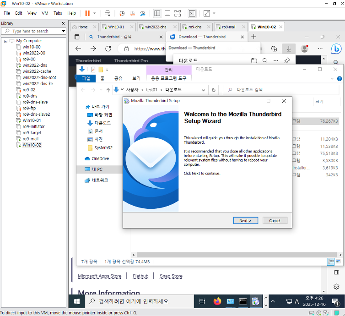Select ro9-dns-slave2 in the library
Viewport: 345px width, 316px height.
pos(36,114)
